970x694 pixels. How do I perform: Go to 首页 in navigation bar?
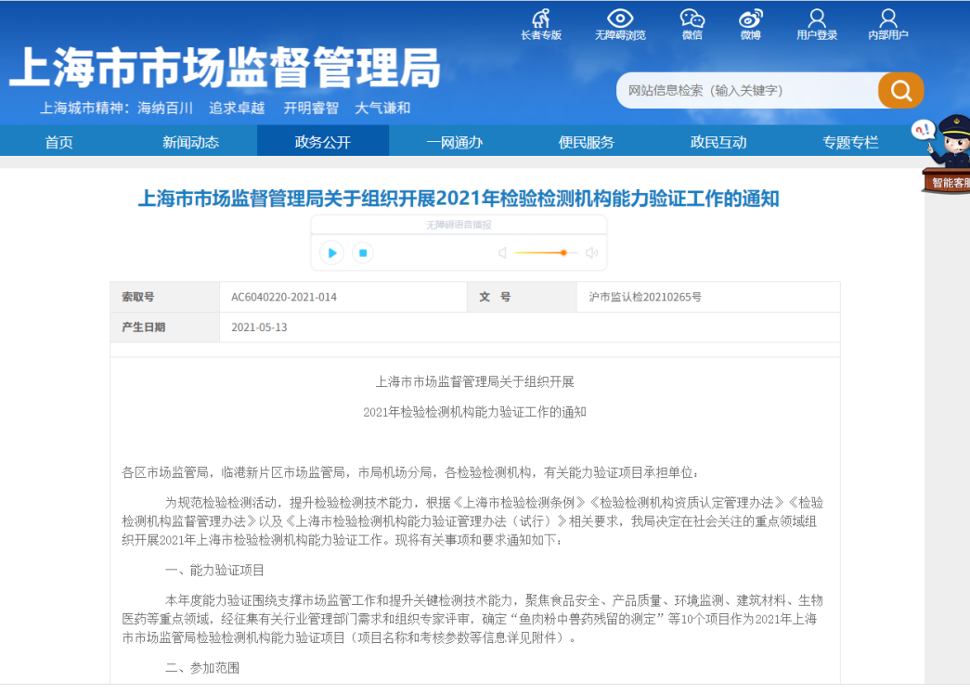coord(58,142)
